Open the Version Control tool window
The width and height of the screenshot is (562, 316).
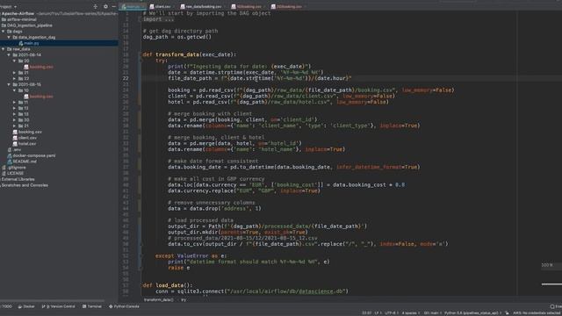(59, 306)
